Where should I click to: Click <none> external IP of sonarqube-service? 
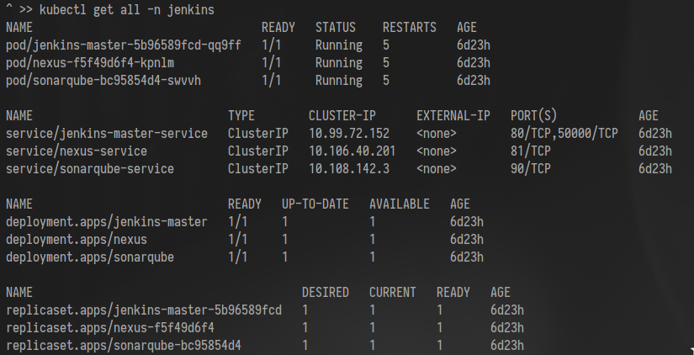(x=437, y=169)
